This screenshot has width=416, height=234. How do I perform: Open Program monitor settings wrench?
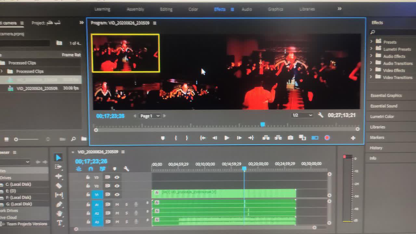(320, 115)
